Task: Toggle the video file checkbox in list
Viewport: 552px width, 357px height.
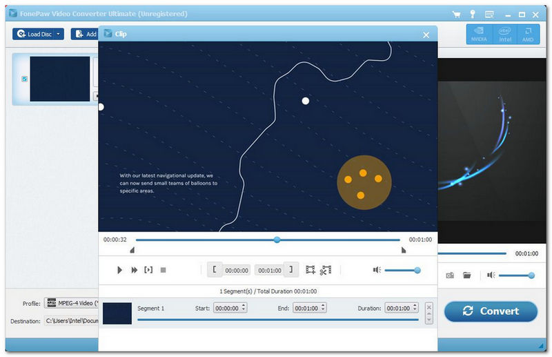Action: coord(25,79)
